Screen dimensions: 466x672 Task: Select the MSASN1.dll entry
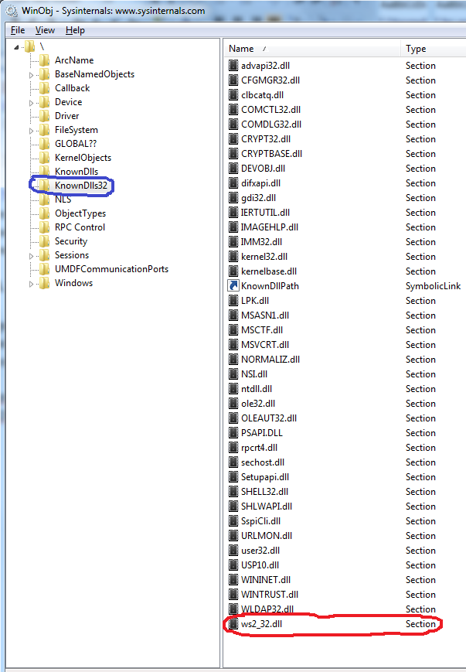(x=265, y=316)
